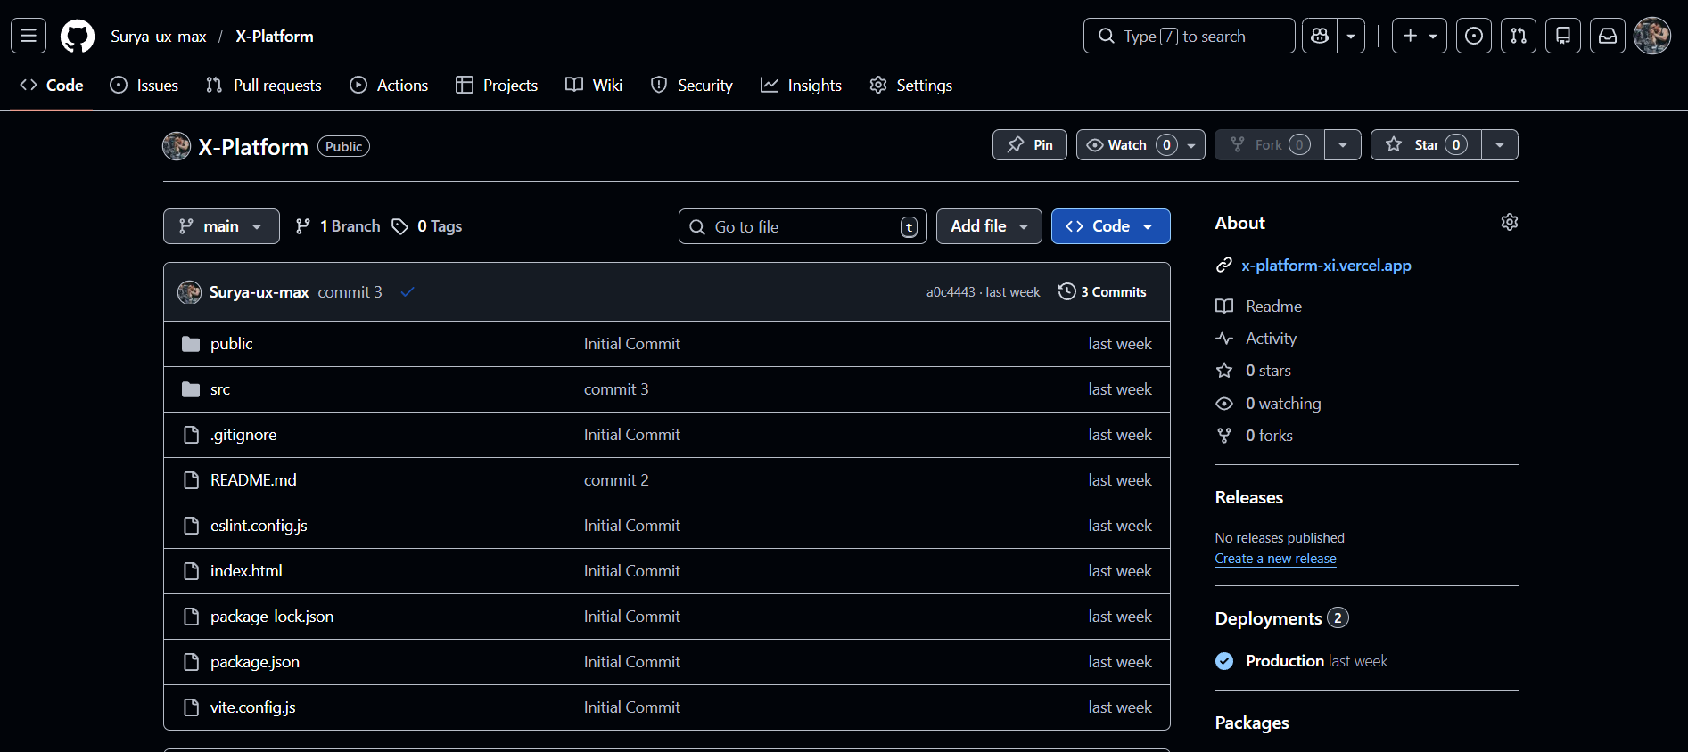Open the Create new plus dropdown
The image size is (1688, 752).
coord(1420,37)
